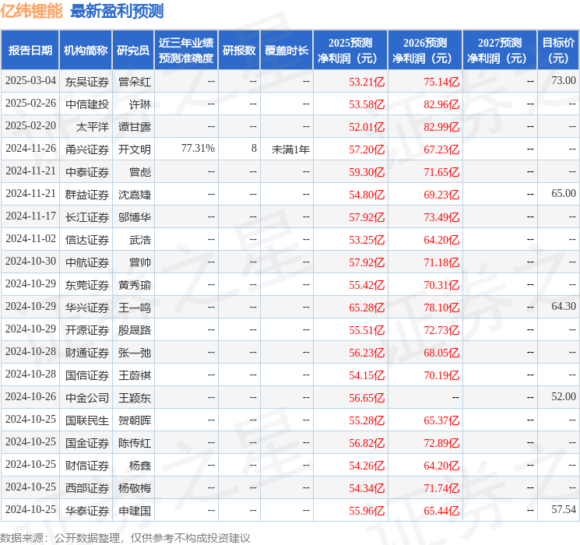The height and width of the screenshot is (545, 580).
Task: Select institution cell 国信证券
Action: pyautogui.click(x=87, y=375)
